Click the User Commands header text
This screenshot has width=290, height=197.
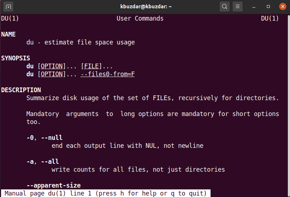pos(140,18)
